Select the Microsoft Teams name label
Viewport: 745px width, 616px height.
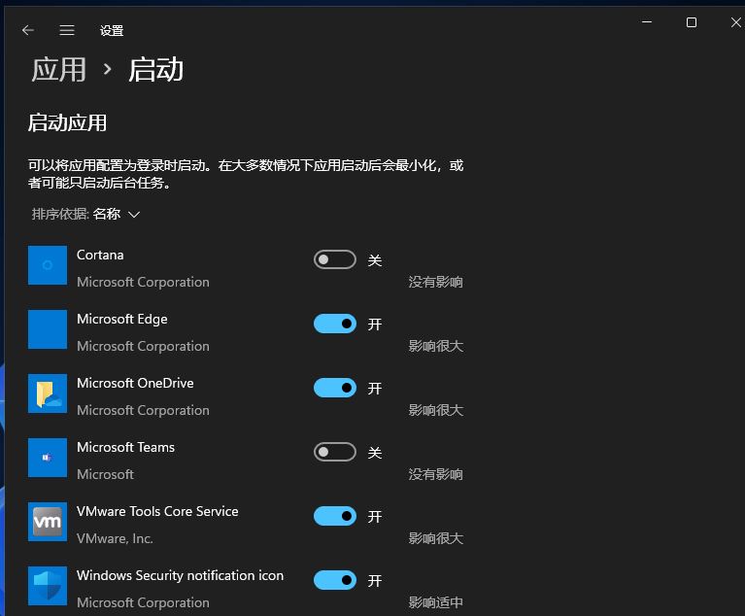click(x=125, y=448)
